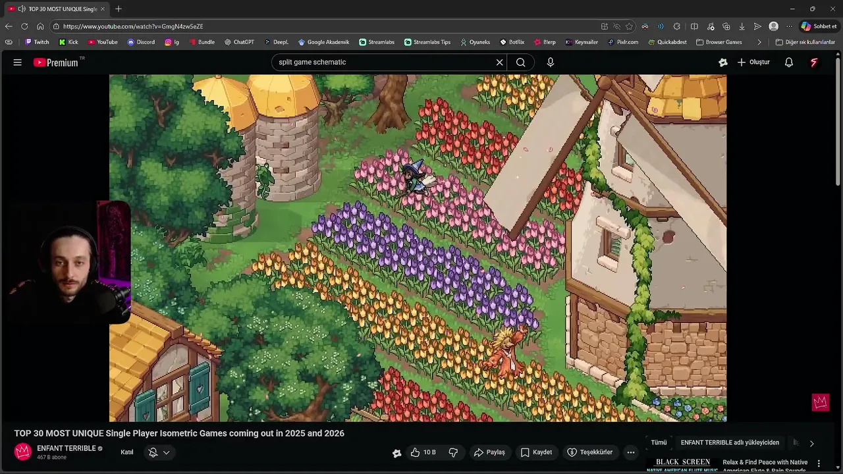Send thanks using Teşekkürler button
This screenshot has height=474, width=843.
point(590,452)
